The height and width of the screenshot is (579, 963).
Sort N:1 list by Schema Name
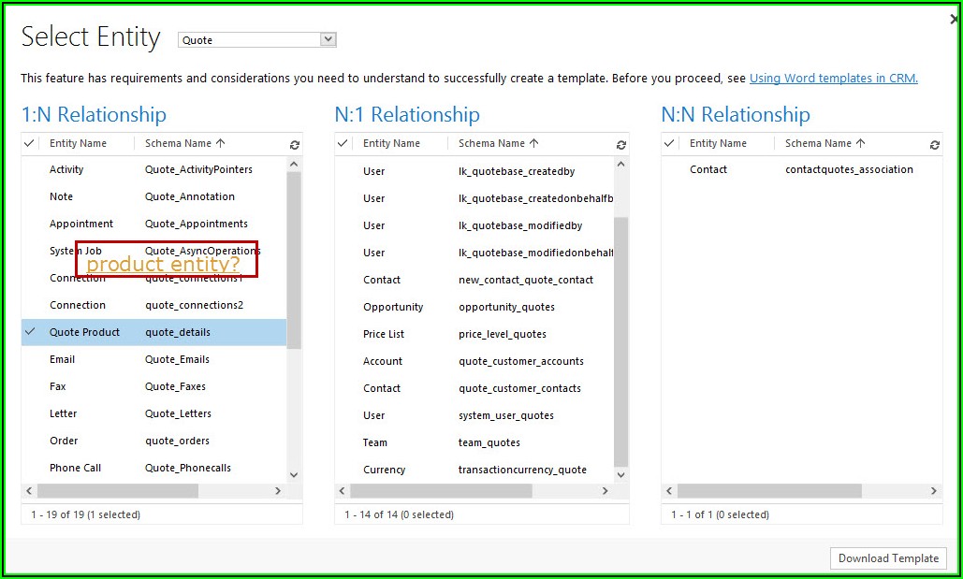(x=498, y=143)
